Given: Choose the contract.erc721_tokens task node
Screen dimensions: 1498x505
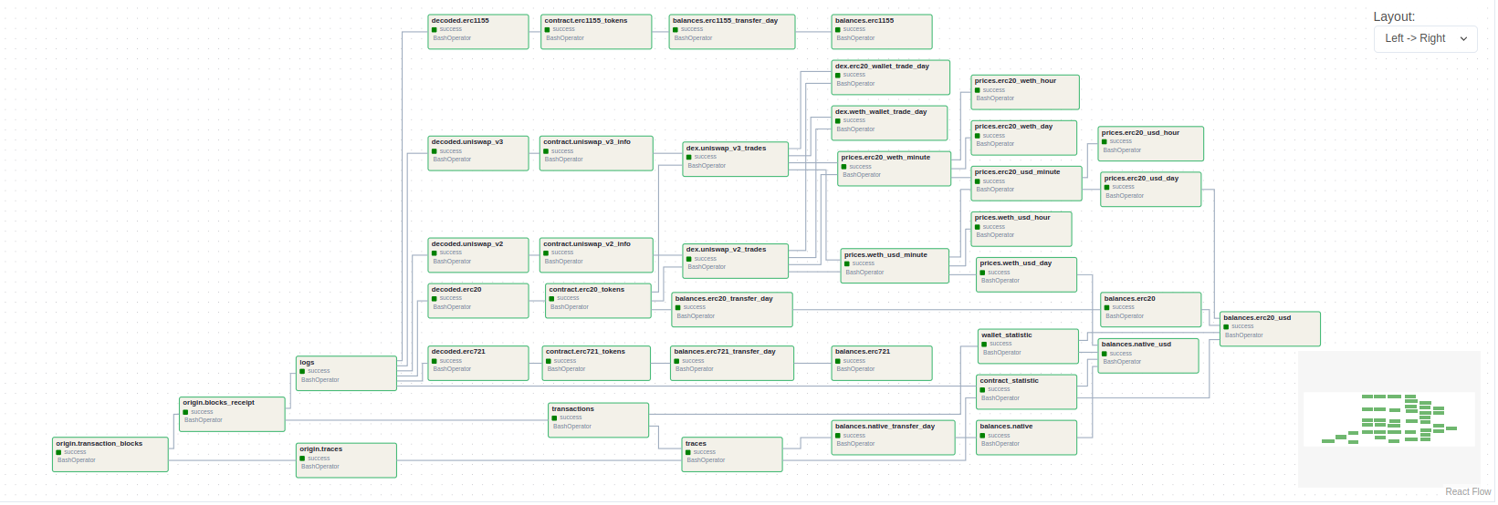Looking at the screenshot, I should click(x=596, y=363).
